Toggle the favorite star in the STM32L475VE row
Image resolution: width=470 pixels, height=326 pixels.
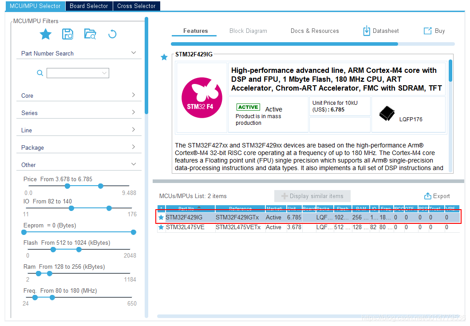coord(161,227)
